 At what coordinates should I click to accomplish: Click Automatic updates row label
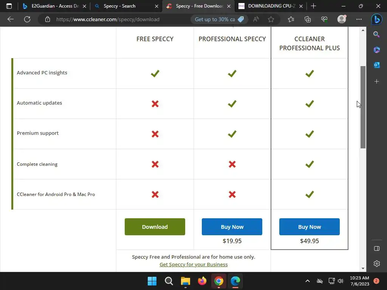pos(39,103)
